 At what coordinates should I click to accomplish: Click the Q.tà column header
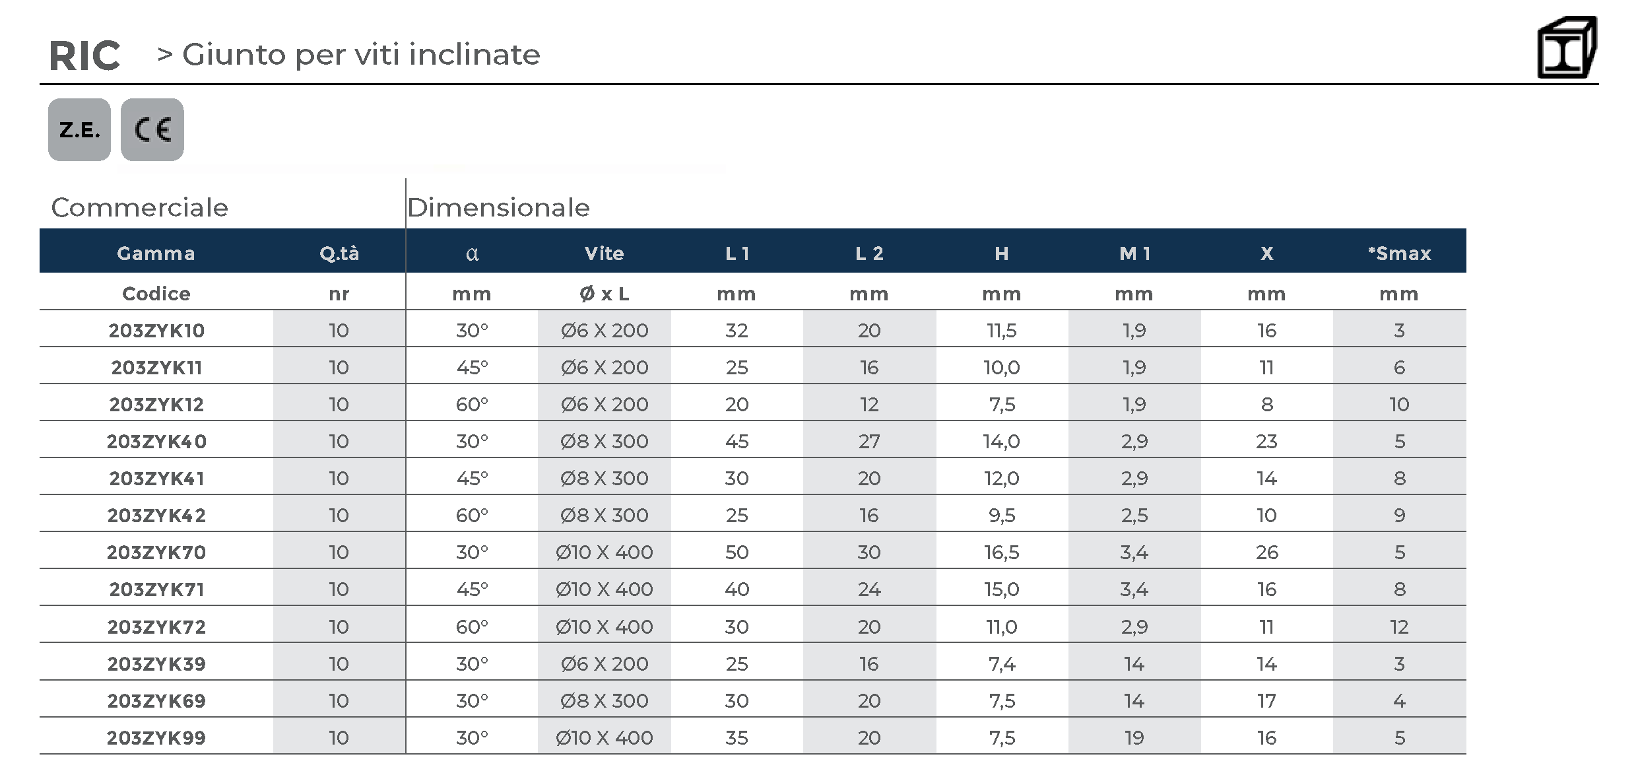[x=339, y=253]
